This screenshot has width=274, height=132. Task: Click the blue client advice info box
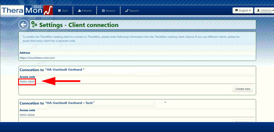coord(137,39)
